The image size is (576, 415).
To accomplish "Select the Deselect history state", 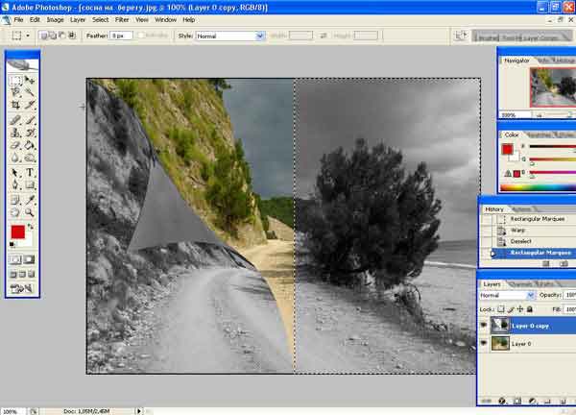I will click(x=521, y=241).
